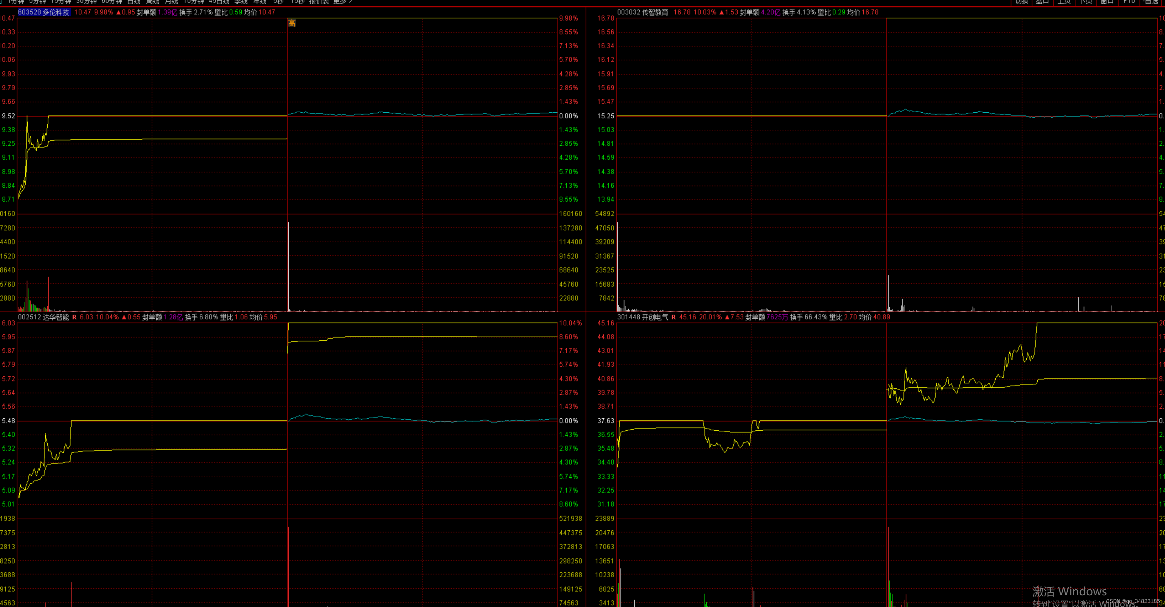The image size is (1165, 607).
Task: Click the 高 marker in 多伦科技 chart
Action: pos(292,23)
